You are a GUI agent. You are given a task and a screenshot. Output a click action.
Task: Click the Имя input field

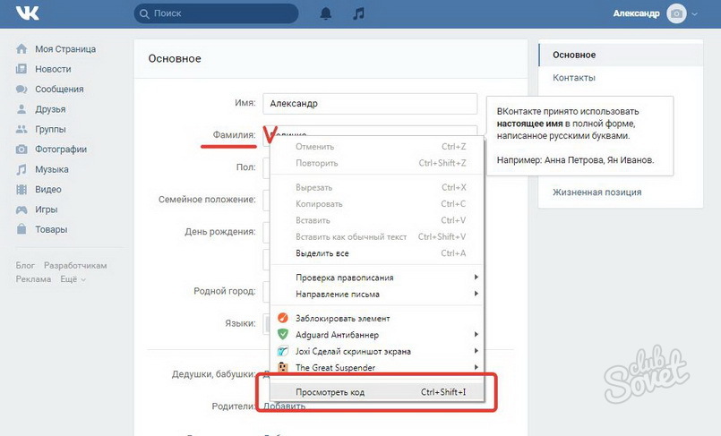pos(369,104)
